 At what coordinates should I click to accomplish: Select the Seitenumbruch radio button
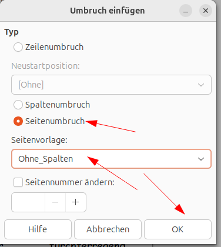pyautogui.click(x=18, y=121)
